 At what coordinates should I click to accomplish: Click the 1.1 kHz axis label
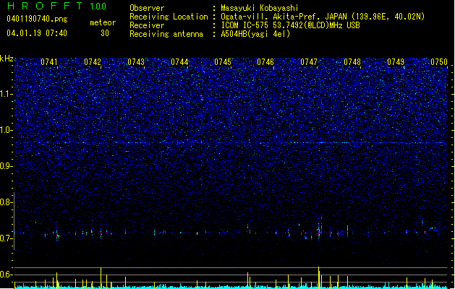coord(7,94)
